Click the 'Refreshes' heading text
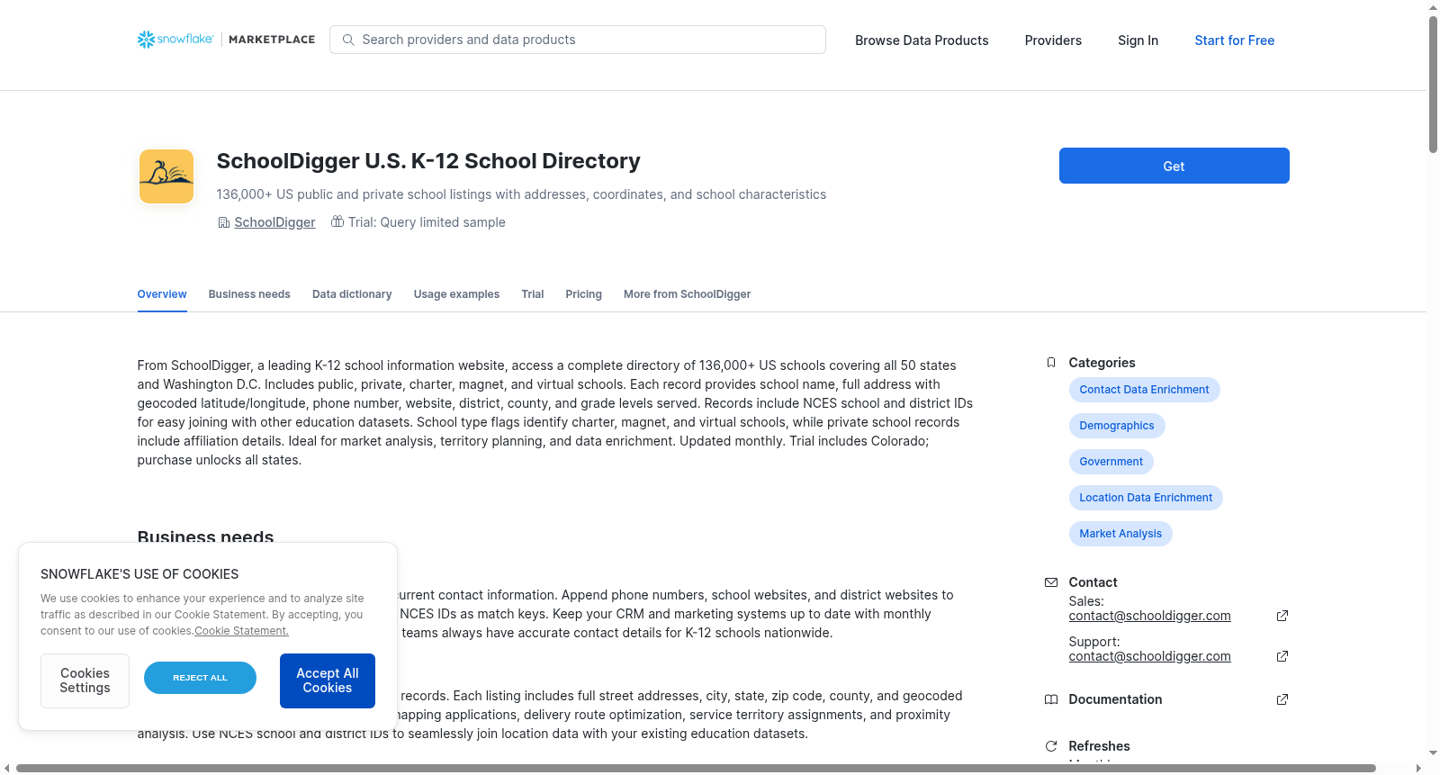 1099,746
